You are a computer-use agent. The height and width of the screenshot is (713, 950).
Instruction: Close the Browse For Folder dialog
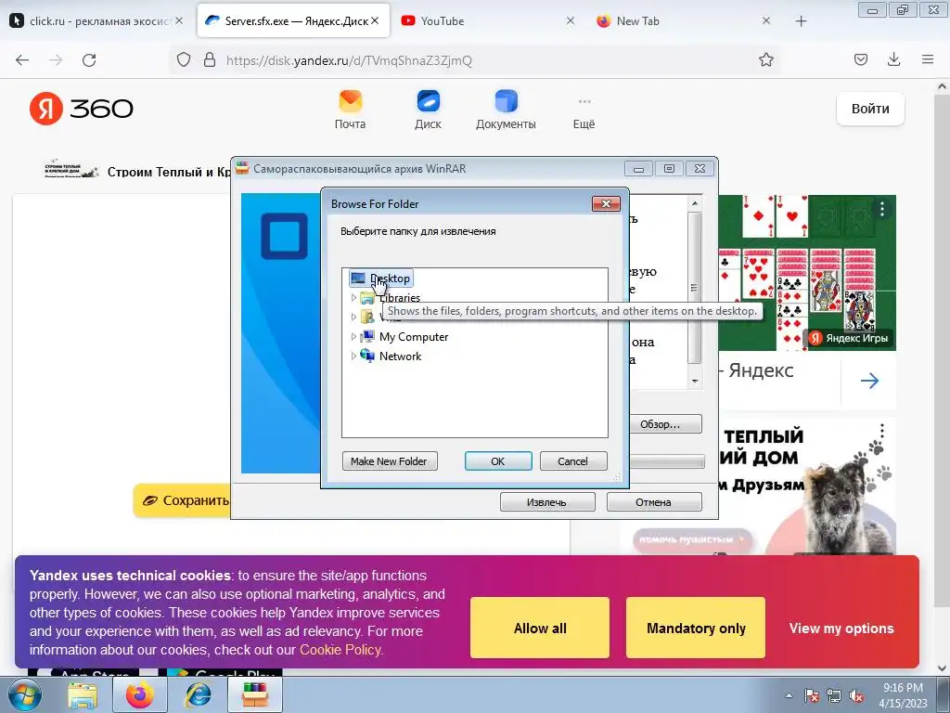click(606, 203)
